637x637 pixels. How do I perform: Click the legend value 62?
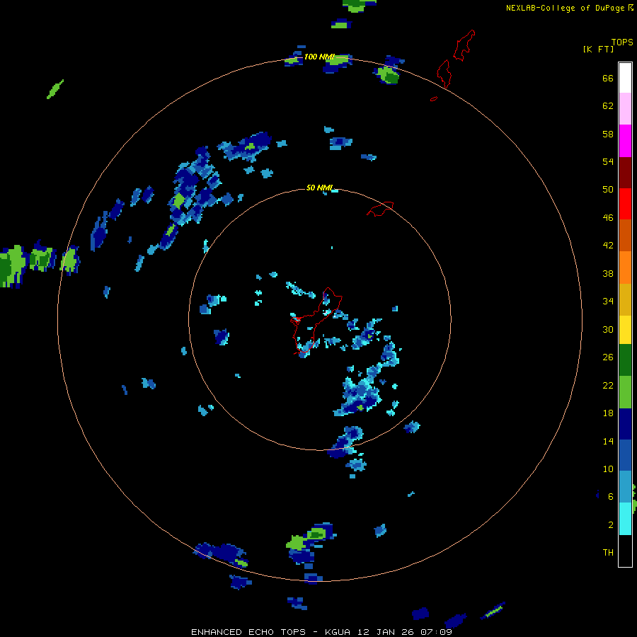point(608,105)
